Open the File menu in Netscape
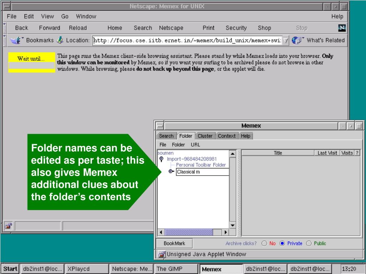Screen dimensions: 366x274 point(11,16)
